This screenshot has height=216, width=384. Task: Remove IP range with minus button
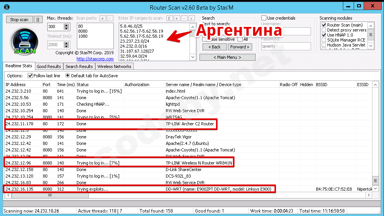pyautogui.click(x=184, y=18)
